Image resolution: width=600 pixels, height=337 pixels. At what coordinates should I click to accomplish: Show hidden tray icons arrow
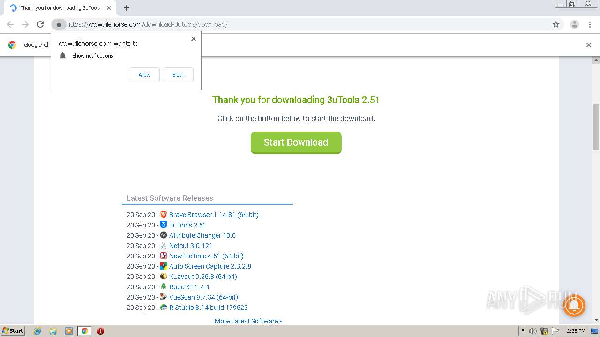(x=523, y=330)
